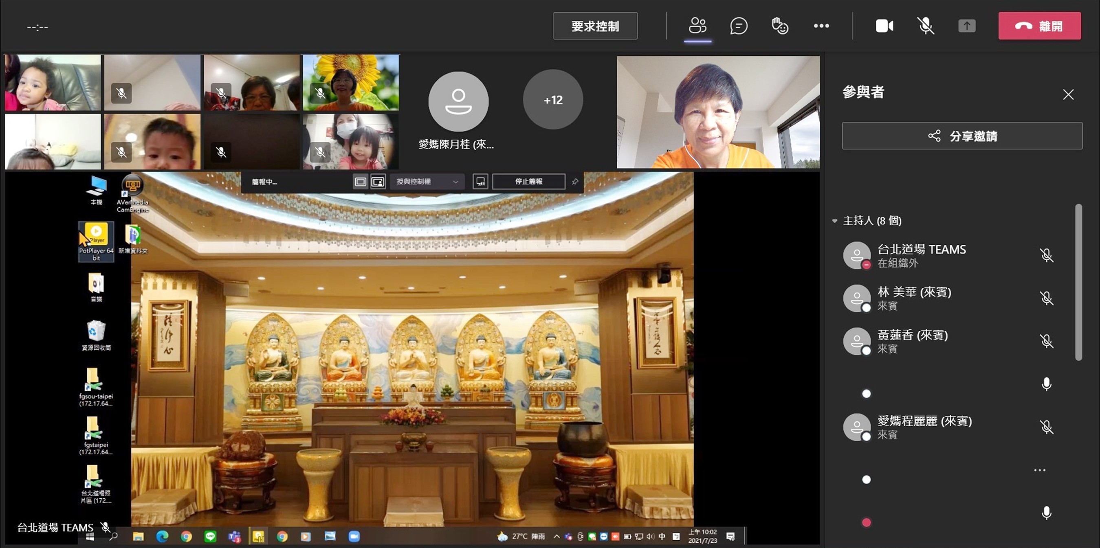Screen dimensions: 1100x548
Task: Pin the presenting toolbar
Action: pos(575,182)
